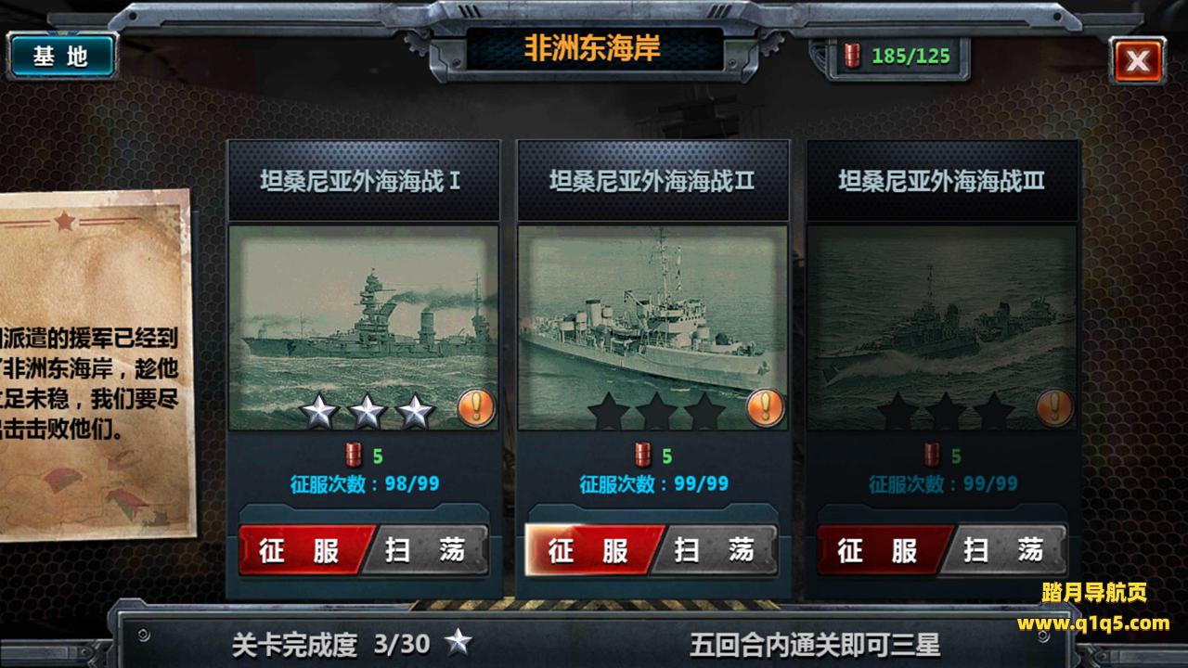
Task: Click the 非洲东海岸 title banner
Action: point(594,49)
